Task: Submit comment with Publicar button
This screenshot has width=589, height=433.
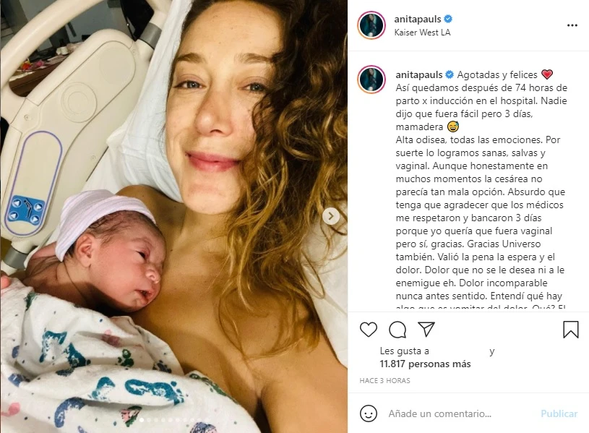Action: click(559, 413)
